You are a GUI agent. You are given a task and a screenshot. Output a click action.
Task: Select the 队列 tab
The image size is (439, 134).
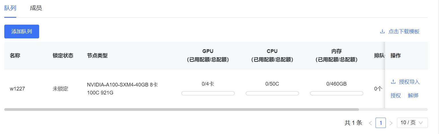point(10,8)
